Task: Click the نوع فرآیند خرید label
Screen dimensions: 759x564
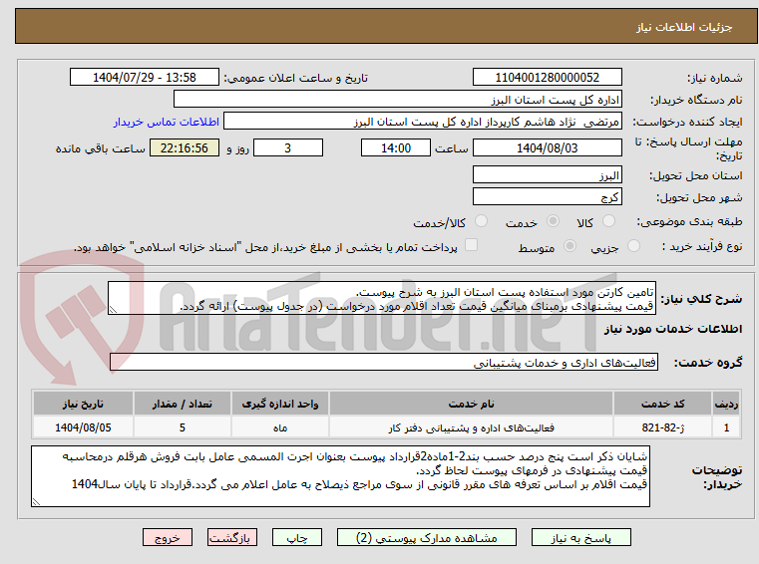Action: (702, 247)
